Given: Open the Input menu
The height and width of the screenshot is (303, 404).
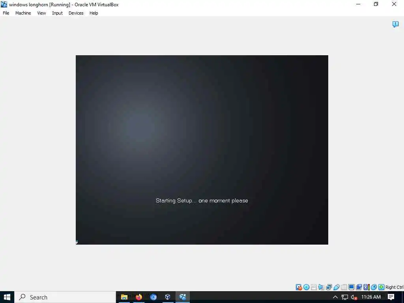Looking at the screenshot, I should point(57,13).
